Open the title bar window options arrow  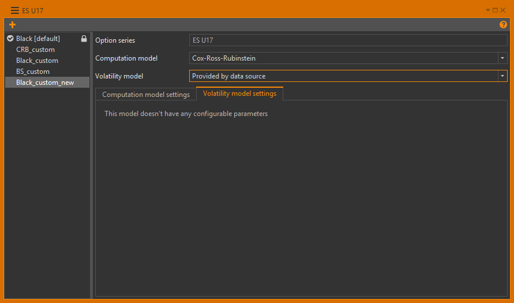tap(488, 10)
